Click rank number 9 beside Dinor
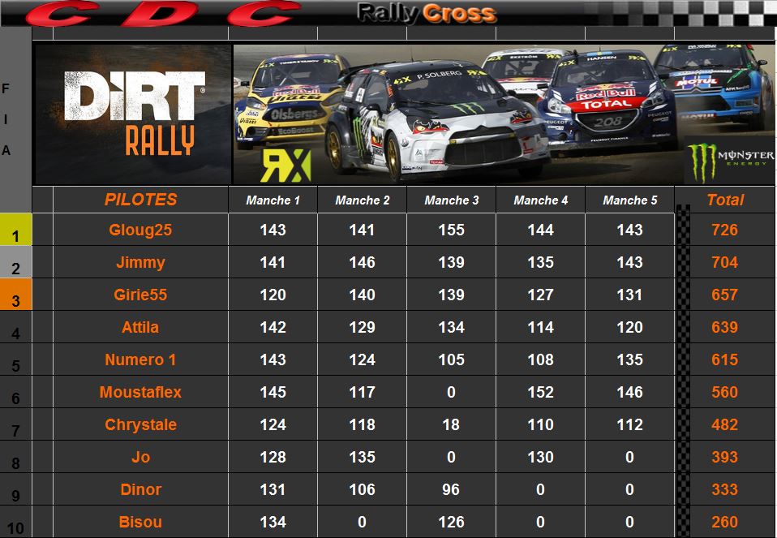The height and width of the screenshot is (538, 777). point(16,495)
